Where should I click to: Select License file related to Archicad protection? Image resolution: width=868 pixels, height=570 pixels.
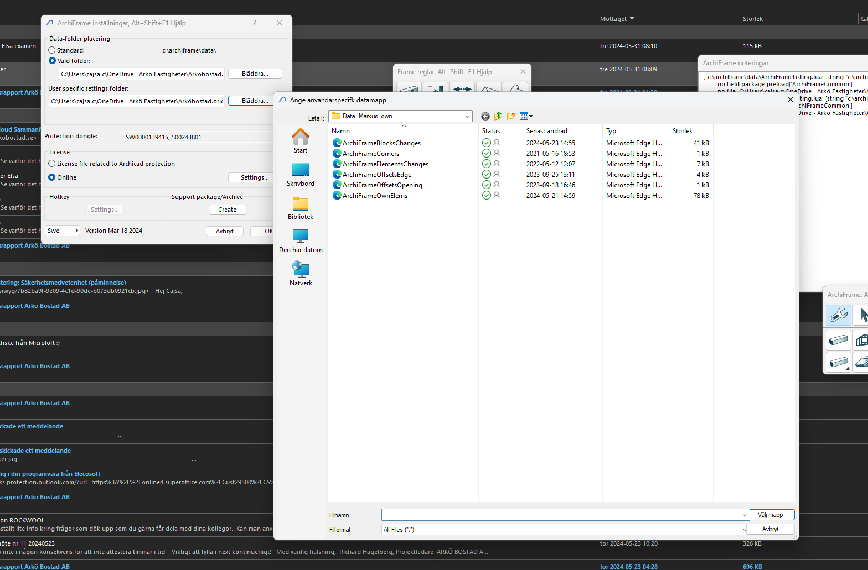pyautogui.click(x=52, y=164)
